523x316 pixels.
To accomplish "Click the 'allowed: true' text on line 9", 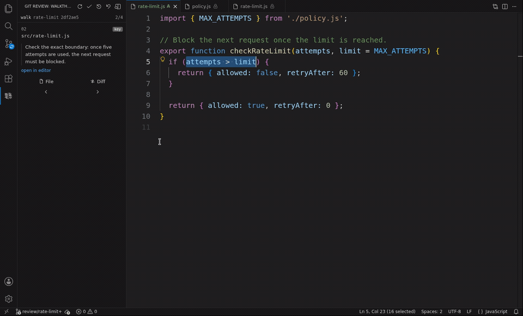I will tap(236, 106).
